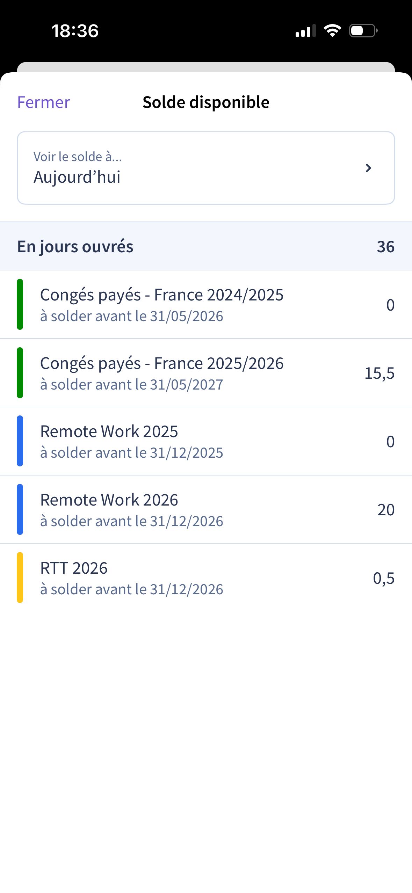The image size is (412, 893).
Task: Tap the En jours ouvrés section header
Action: point(75,246)
